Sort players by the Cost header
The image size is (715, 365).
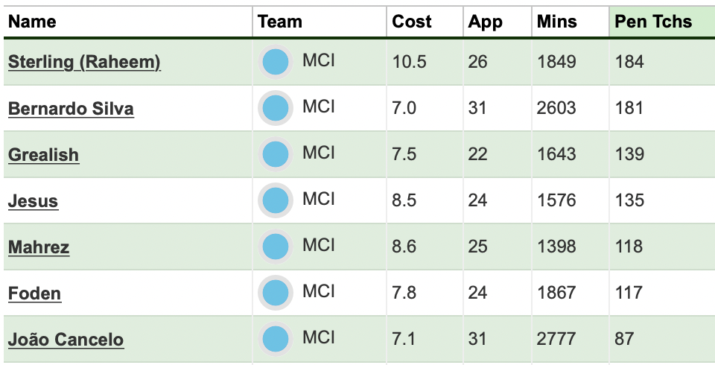pyautogui.click(x=412, y=22)
